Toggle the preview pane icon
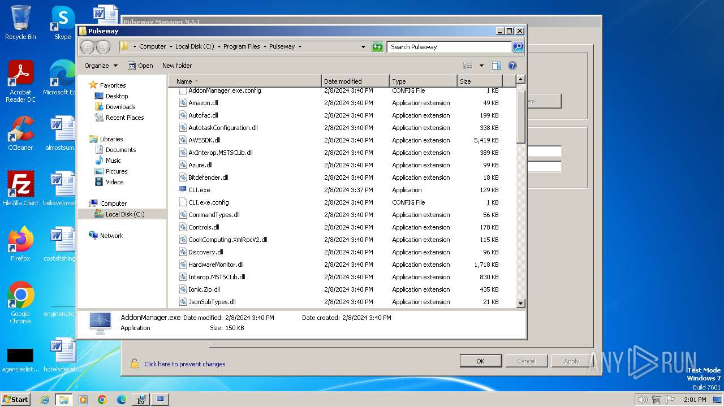724x407 pixels. point(496,66)
